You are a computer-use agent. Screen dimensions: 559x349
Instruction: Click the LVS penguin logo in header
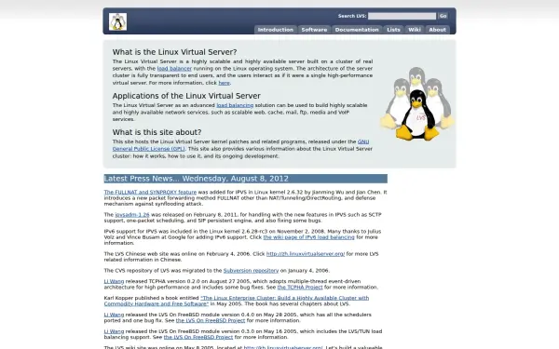117,21
